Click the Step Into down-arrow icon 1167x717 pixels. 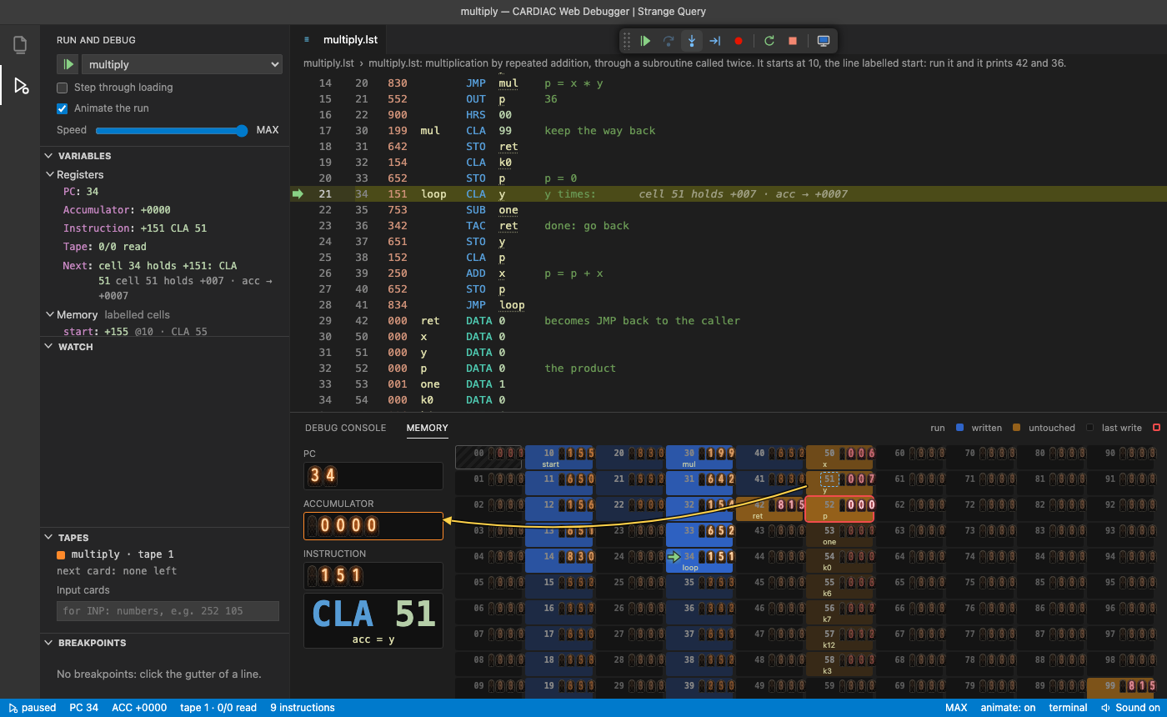pyautogui.click(x=691, y=41)
